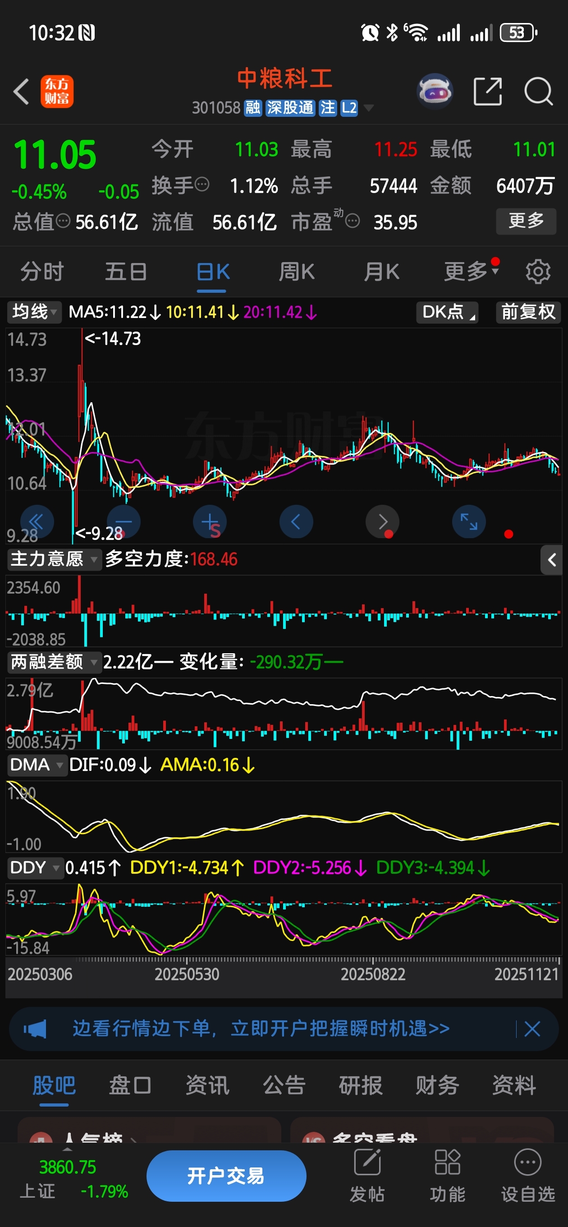Image resolution: width=568 pixels, height=1227 pixels.
Task: Open the 两融差额 indicator dropdown
Action: [54, 662]
